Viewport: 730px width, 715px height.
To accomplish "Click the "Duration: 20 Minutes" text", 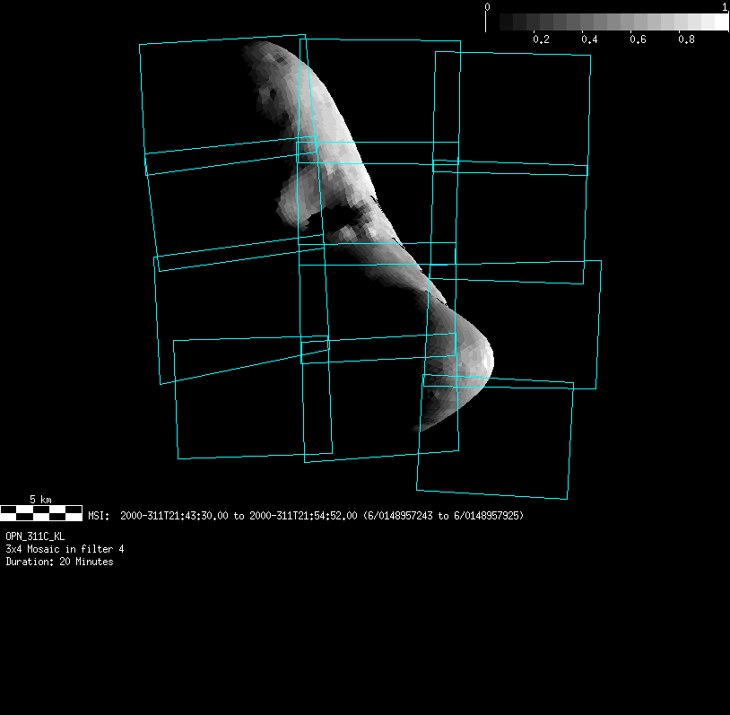I will [59, 562].
